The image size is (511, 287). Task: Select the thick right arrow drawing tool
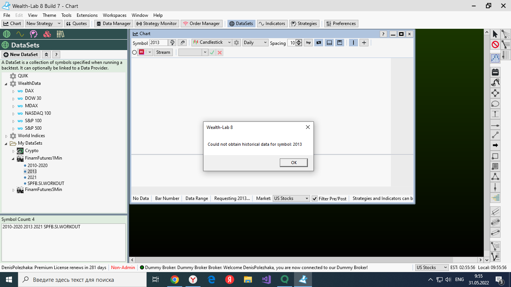tap(495, 145)
